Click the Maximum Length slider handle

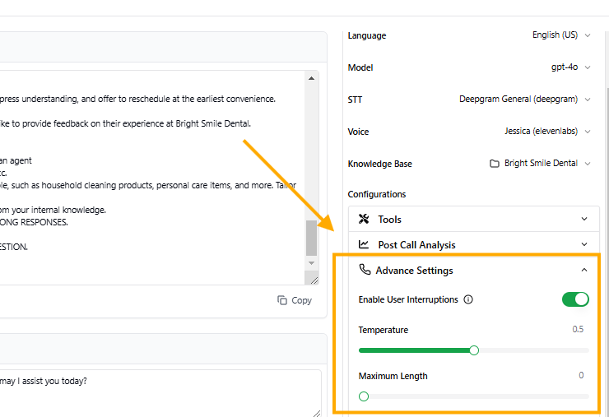(364, 396)
